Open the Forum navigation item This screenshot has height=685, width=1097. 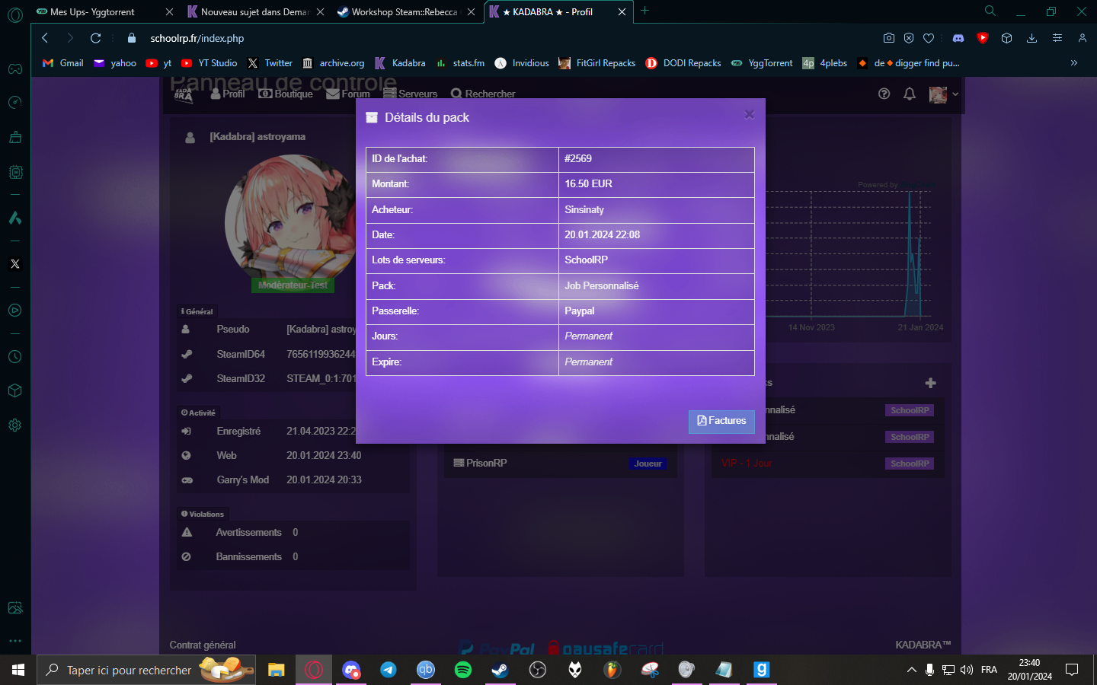coord(348,94)
